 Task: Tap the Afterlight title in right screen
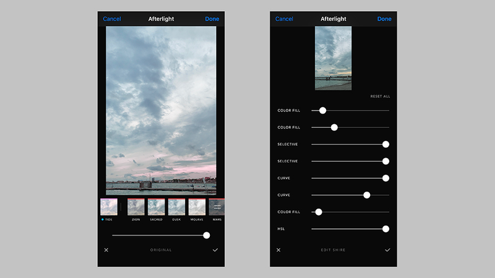(334, 19)
